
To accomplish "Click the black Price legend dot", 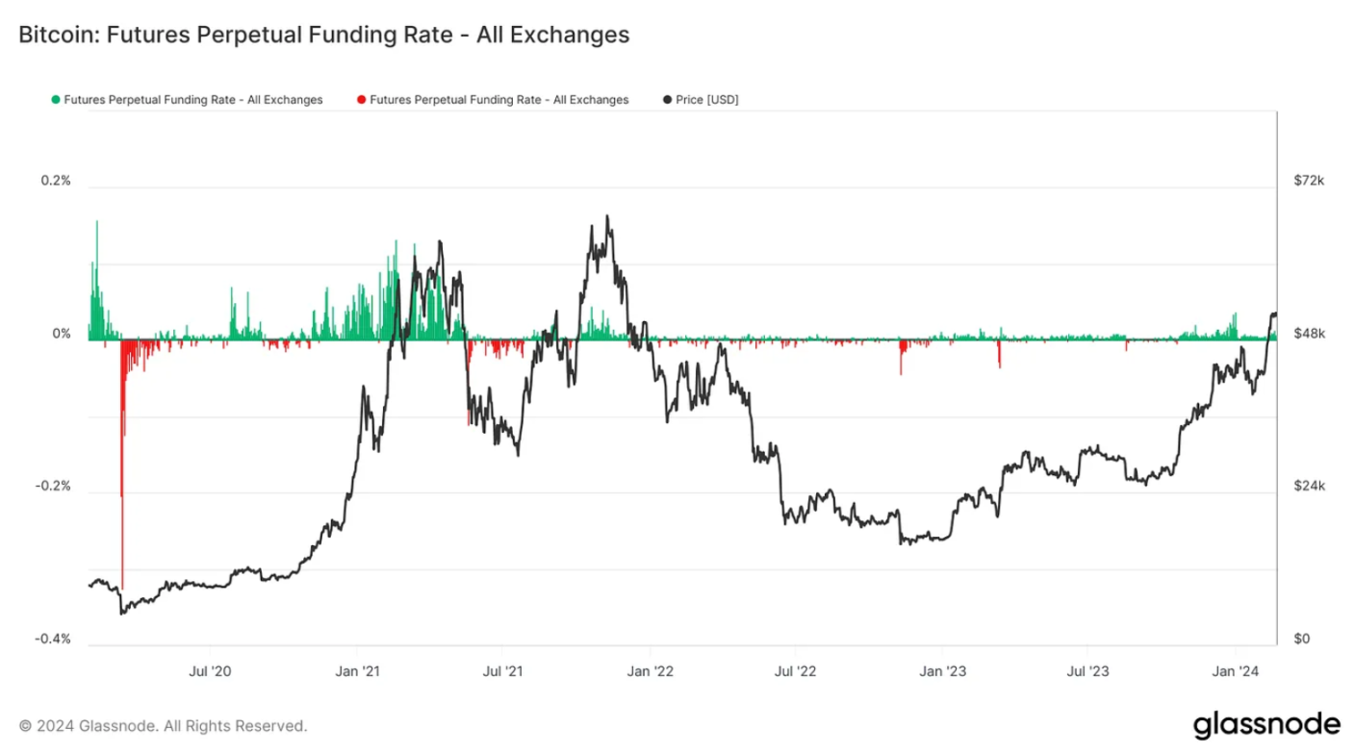I will click(x=668, y=100).
